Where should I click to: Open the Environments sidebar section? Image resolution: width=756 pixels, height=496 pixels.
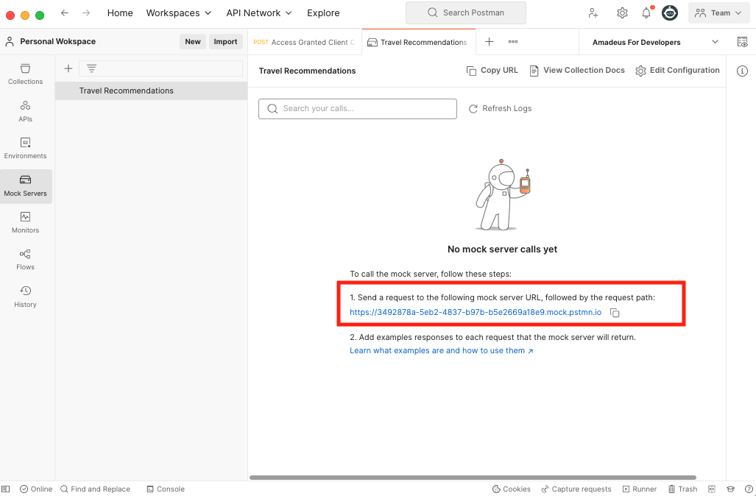click(x=26, y=149)
